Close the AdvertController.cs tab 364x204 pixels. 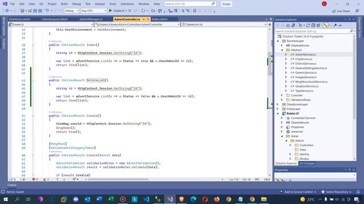pos(148,19)
